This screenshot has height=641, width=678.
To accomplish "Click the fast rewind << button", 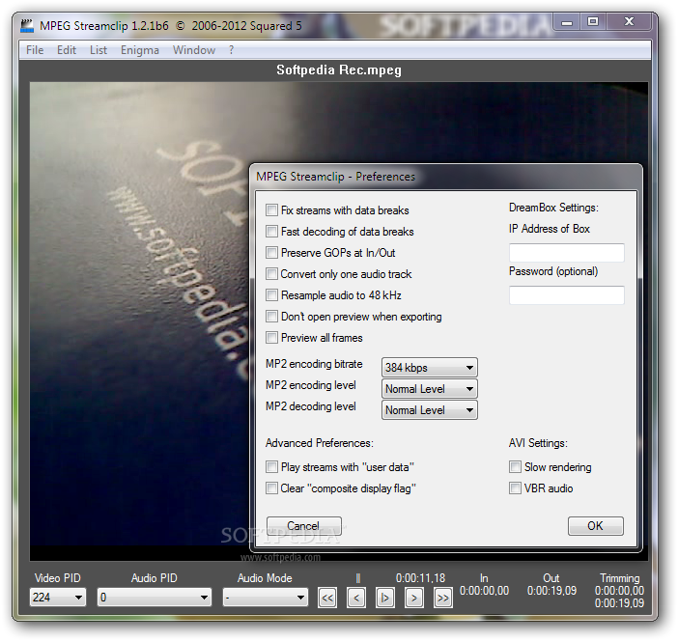I will [x=327, y=598].
